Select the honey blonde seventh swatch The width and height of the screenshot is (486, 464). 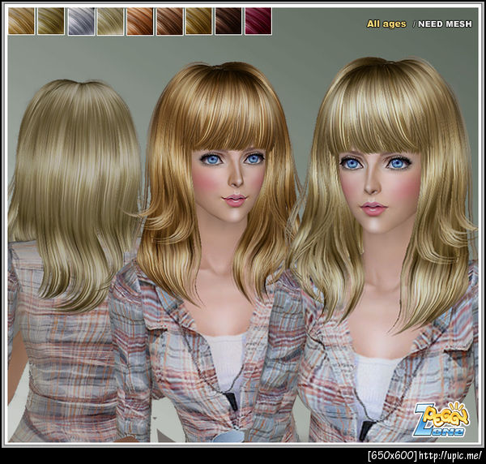199,21
